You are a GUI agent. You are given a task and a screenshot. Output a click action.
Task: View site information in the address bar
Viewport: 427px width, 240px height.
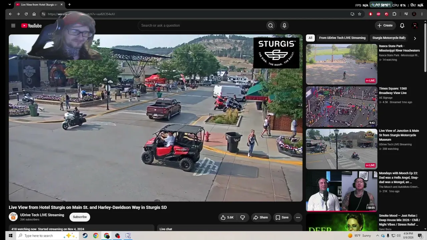click(43, 14)
